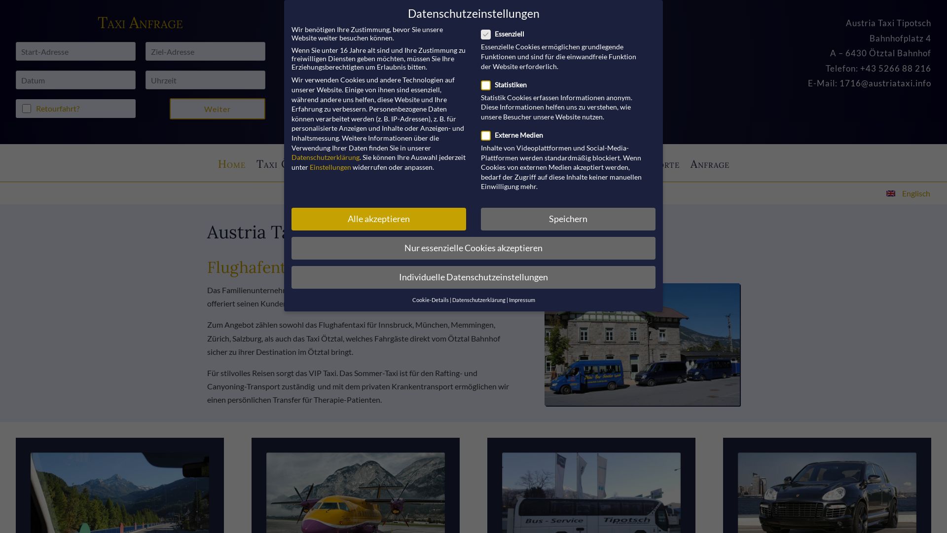Open the Impressum link
This screenshot has width=947, height=533.
tap(522, 300)
